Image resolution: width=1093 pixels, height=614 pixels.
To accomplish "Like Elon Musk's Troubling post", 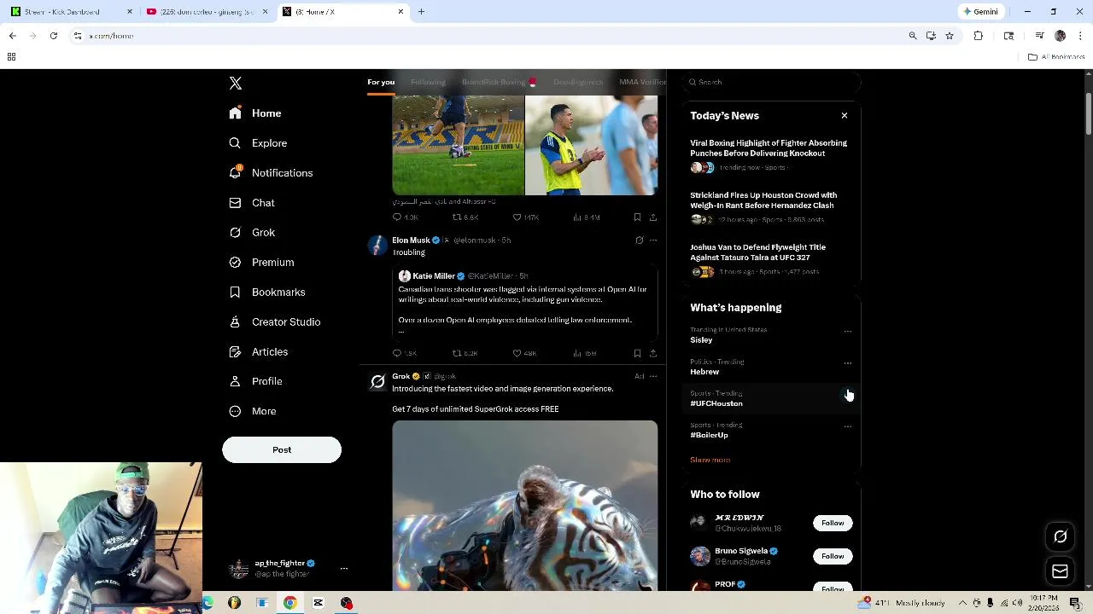I will coord(524,353).
